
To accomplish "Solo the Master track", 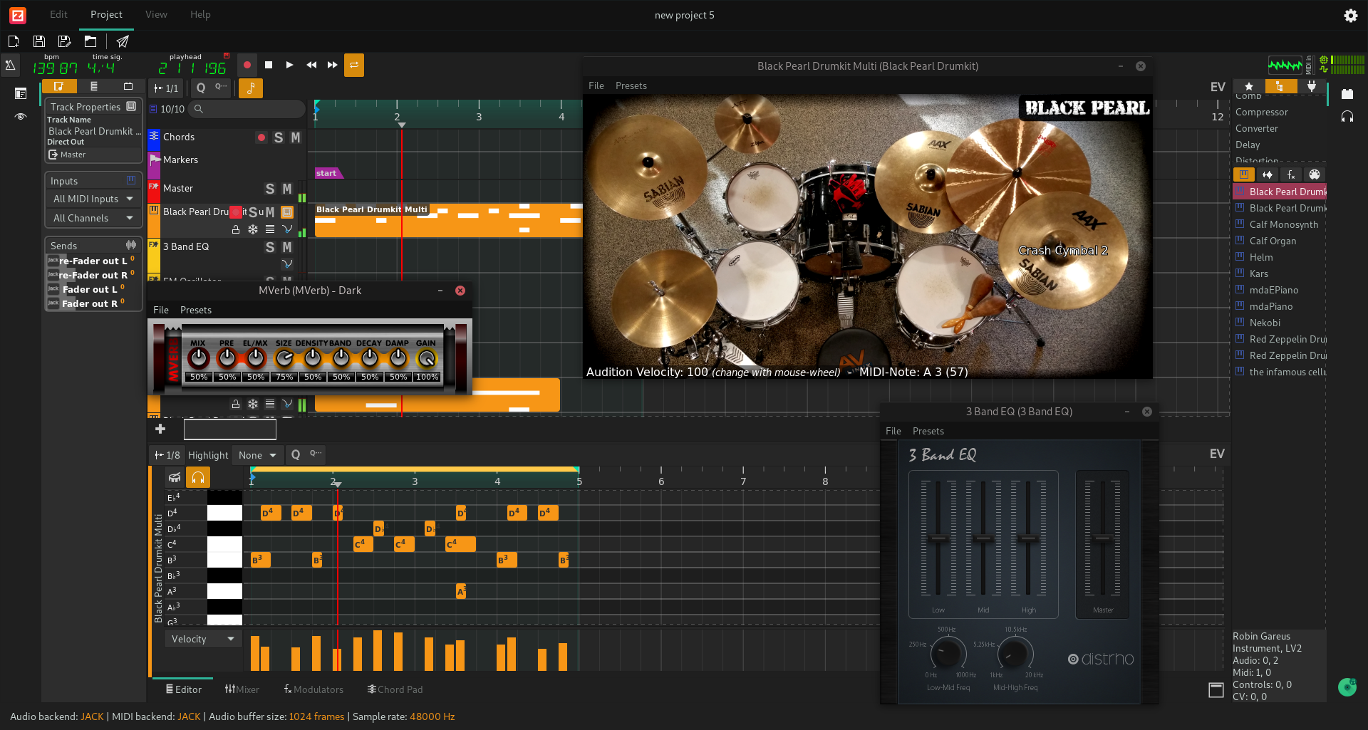I will [x=270, y=189].
